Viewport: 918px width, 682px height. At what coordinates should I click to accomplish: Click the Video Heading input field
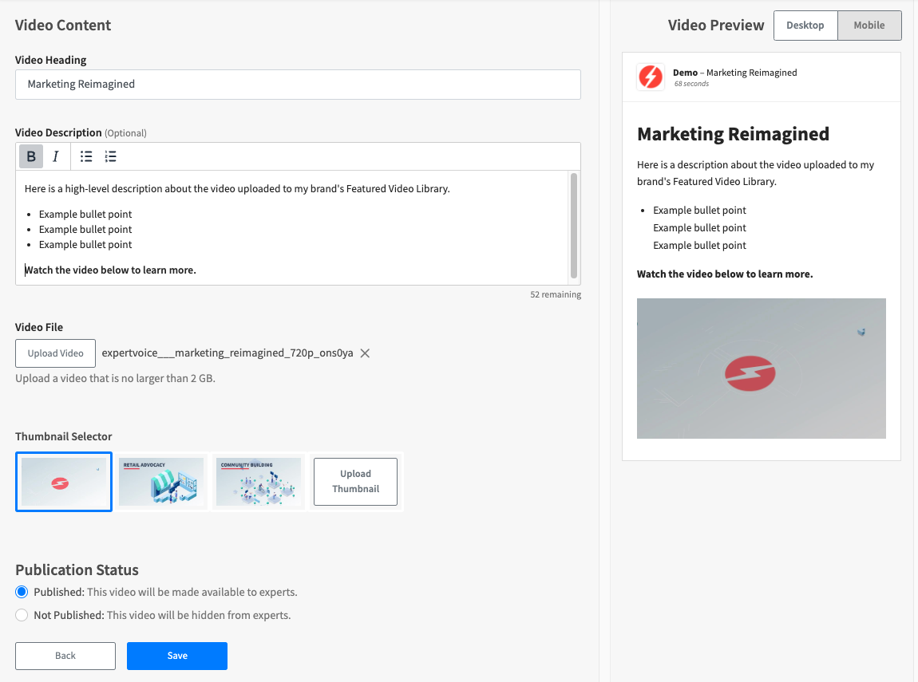pos(298,85)
